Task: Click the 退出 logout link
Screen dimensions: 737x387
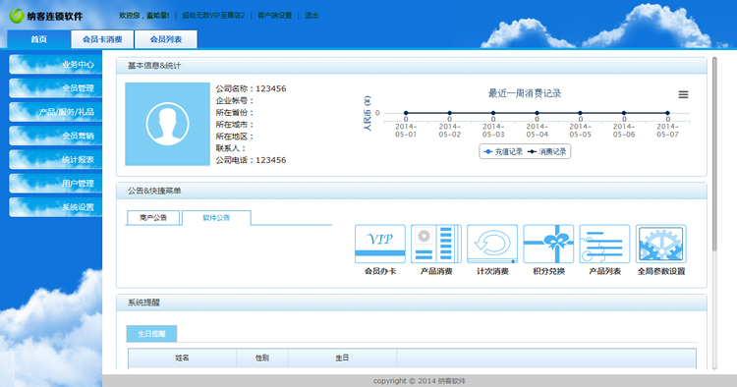Action: (312, 16)
